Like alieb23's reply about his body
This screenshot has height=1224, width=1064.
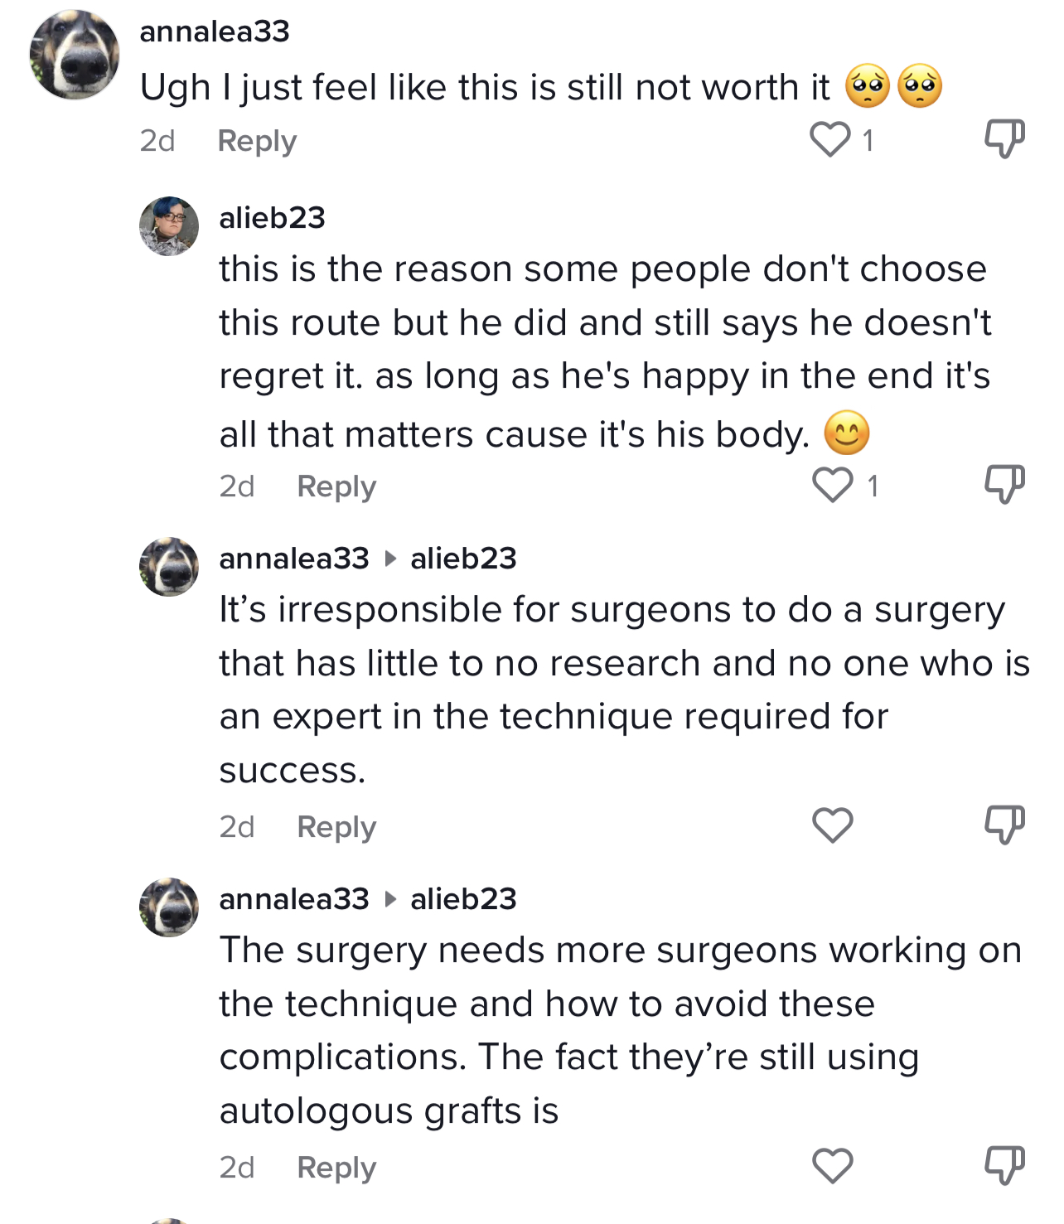[x=833, y=485]
